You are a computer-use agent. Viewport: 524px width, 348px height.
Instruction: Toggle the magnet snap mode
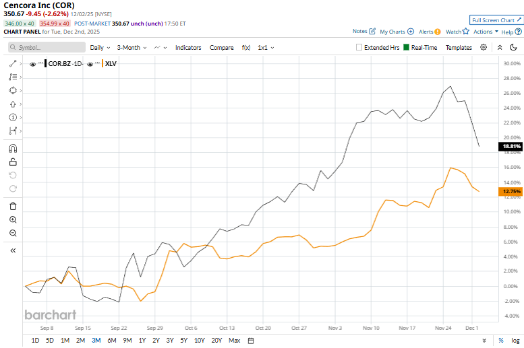pos(13,149)
